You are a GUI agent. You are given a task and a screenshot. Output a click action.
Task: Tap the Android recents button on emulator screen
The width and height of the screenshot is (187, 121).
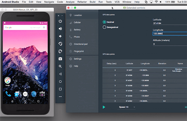click(38, 101)
